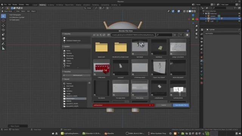Collapse the Favorites panel in file browser

63,71
